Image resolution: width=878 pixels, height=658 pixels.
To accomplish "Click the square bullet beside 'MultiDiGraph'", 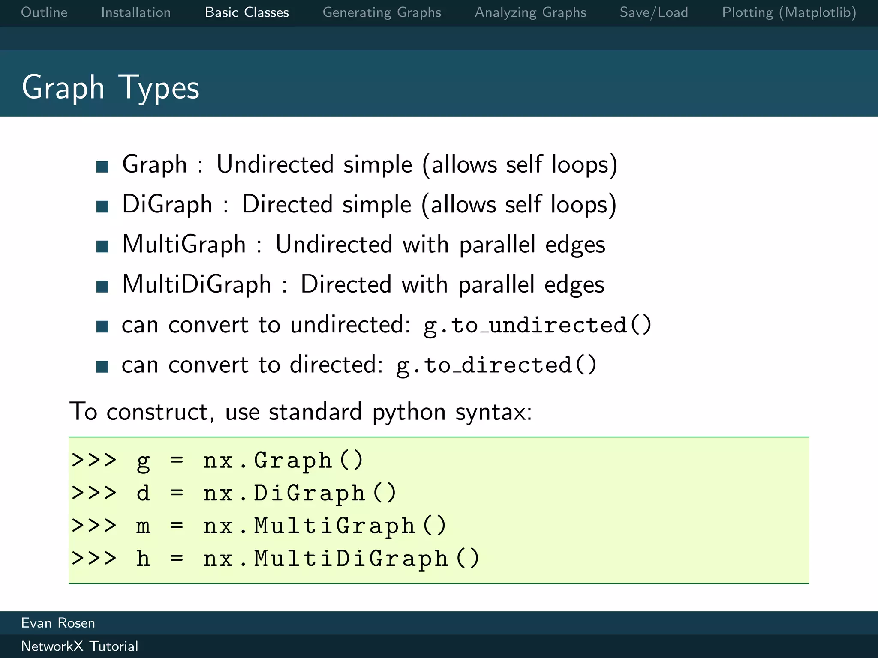I will pyautogui.click(x=102, y=287).
